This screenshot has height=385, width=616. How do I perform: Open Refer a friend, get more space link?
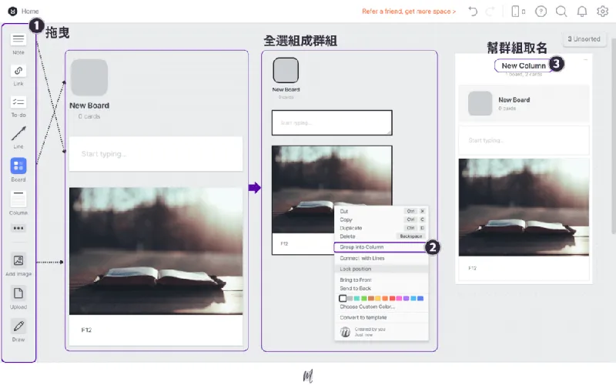409,12
